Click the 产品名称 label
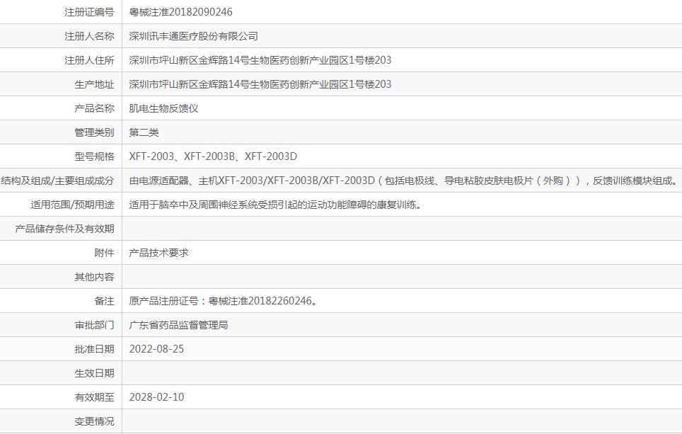 click(x=94, y=108)
